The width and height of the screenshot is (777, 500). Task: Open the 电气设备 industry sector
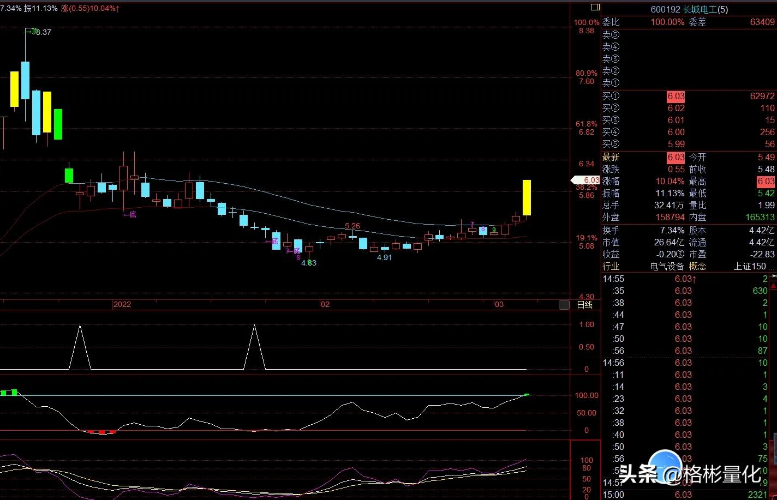(667, 266)
